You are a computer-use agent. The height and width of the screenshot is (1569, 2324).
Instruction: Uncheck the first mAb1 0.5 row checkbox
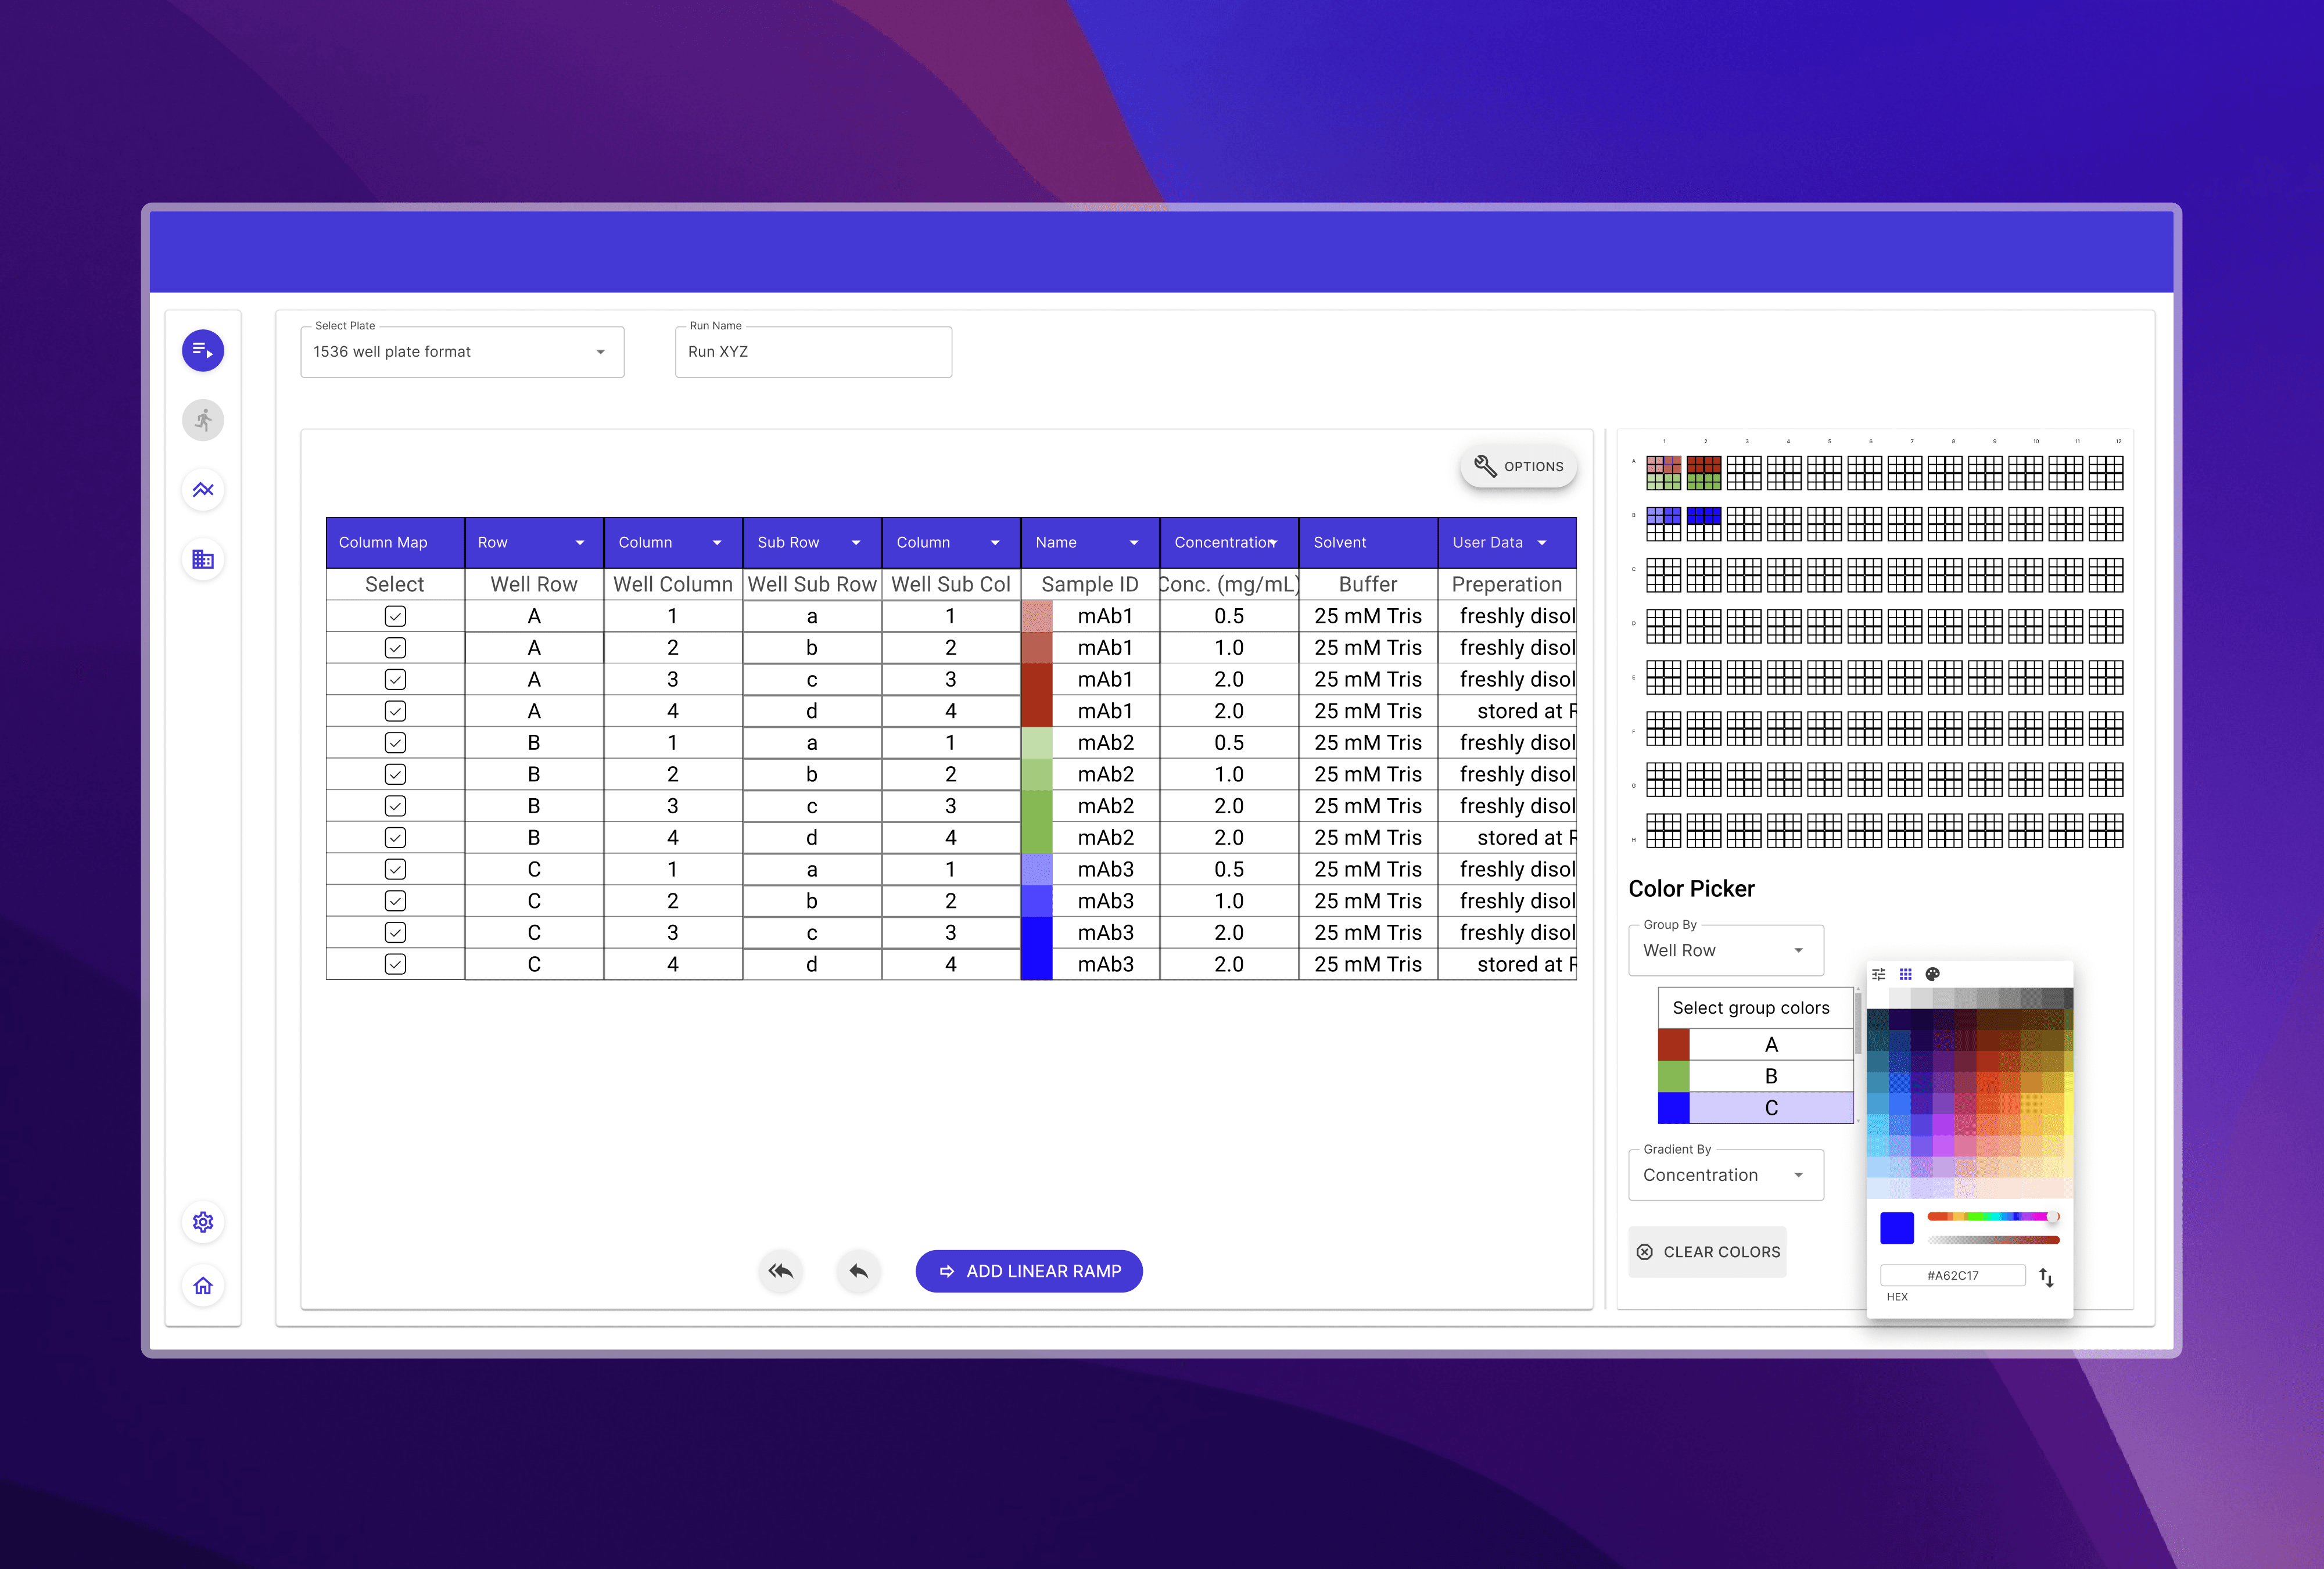point(395,616)
